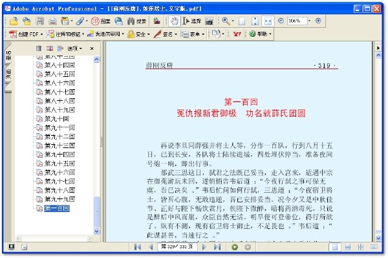The height and width of the screenshot is (258, 388).
Task: Switch to Single Page layout
Action: (334, 247)
